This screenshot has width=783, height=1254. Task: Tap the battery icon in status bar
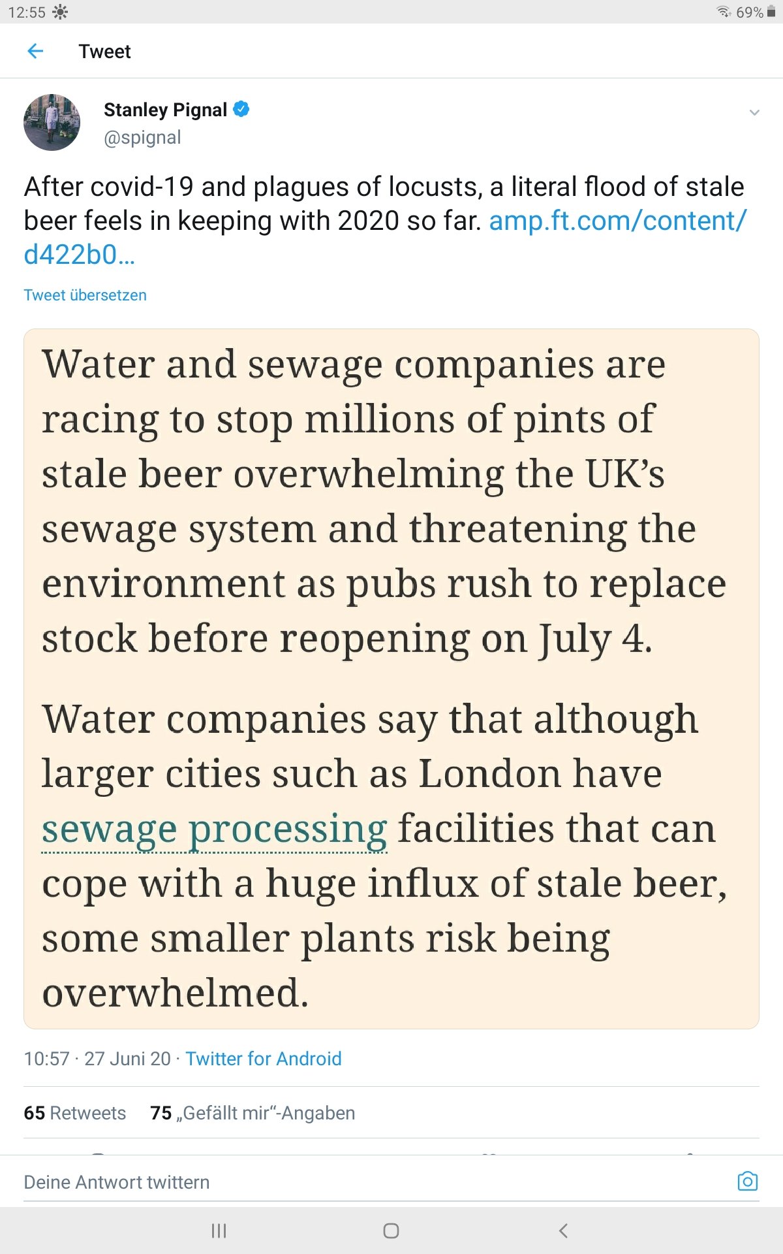click(771, 12)
